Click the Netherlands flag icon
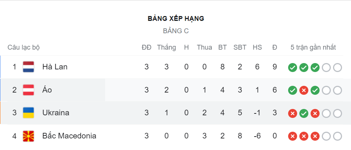This screenshot has width=351, height=150. pyautogui.click(x=28, y=67)
